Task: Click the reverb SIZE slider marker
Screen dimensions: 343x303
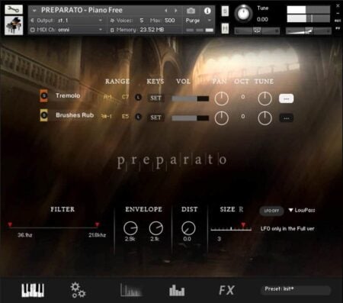Action: point(243,225)
